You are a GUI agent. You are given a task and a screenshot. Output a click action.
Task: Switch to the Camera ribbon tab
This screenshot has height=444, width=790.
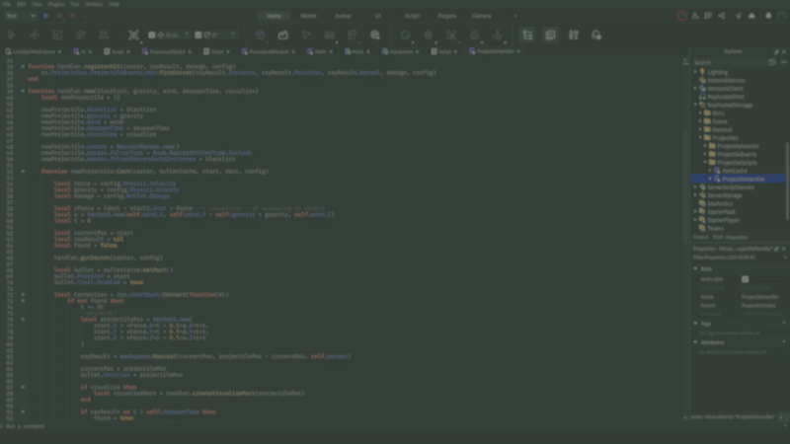pyautogui.click(x=481, y=16)
